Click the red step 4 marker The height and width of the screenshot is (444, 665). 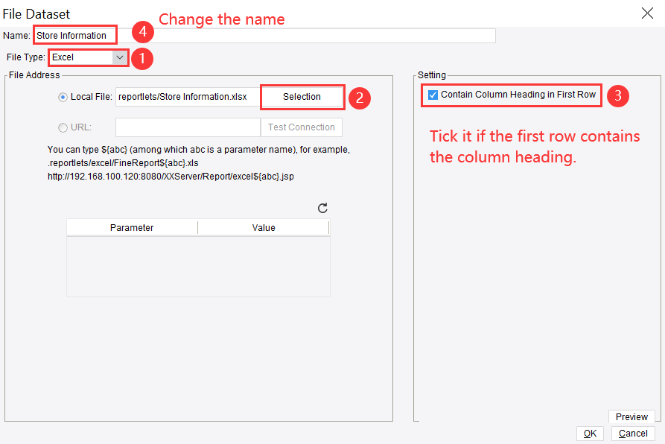[143, 33]
